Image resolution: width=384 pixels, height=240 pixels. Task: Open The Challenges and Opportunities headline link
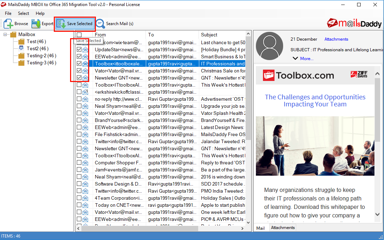tap(315, 100)
